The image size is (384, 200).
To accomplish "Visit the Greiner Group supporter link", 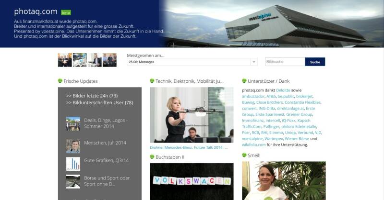I will 299,114.
